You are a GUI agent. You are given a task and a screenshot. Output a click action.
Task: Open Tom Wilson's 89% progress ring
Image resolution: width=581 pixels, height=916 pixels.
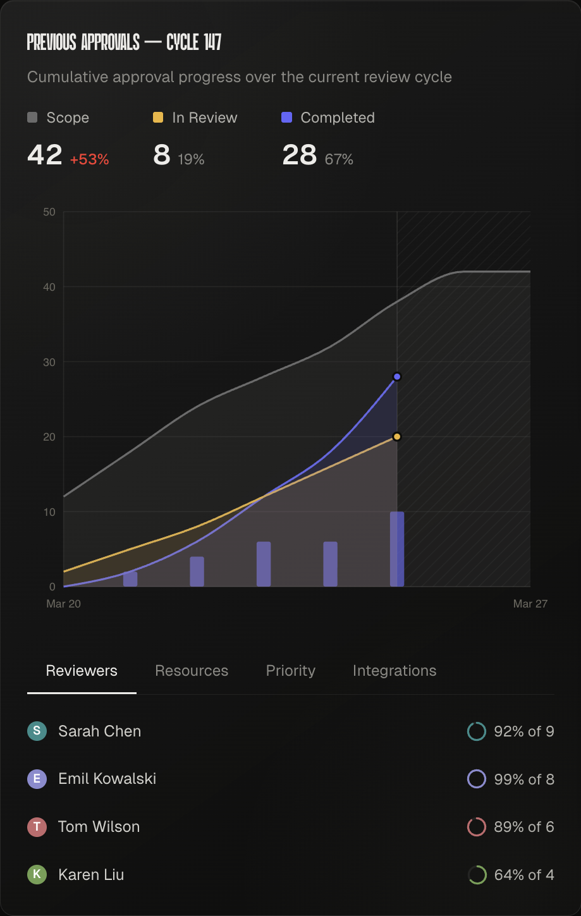coord(476,827)
